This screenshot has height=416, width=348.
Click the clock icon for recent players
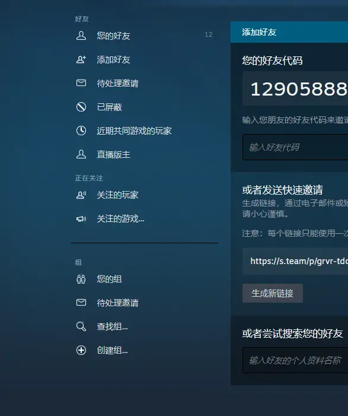click(81, 131)
